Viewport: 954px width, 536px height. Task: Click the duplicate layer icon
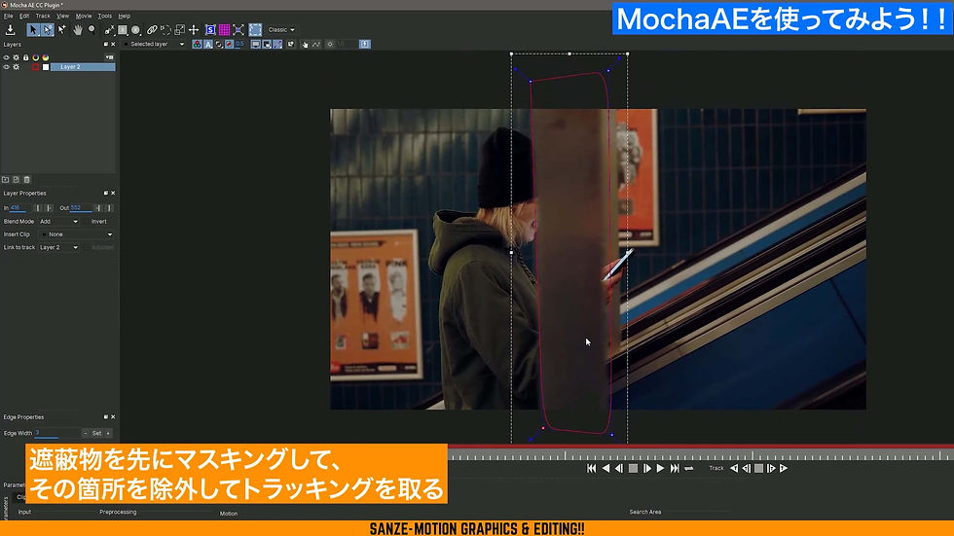tap(16, 180)
